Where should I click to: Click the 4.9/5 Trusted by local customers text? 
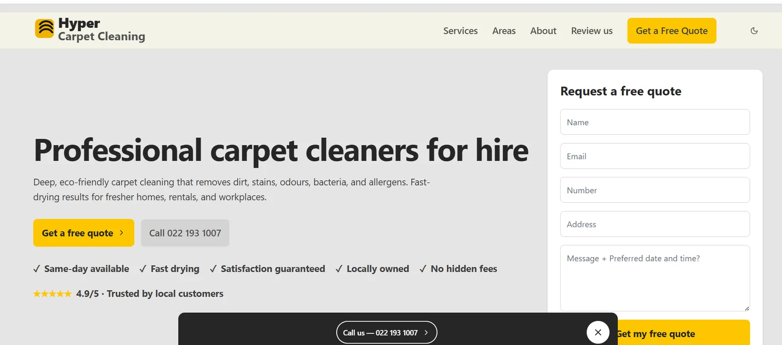[x=150, y=294]
